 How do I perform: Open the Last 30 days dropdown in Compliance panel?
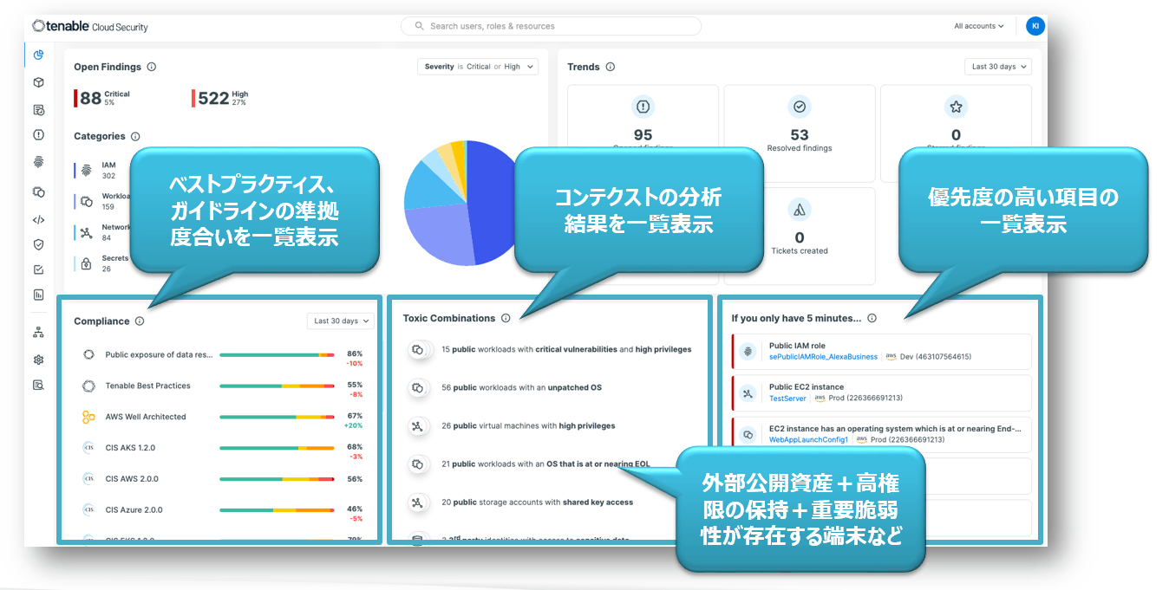coord(340,321)
